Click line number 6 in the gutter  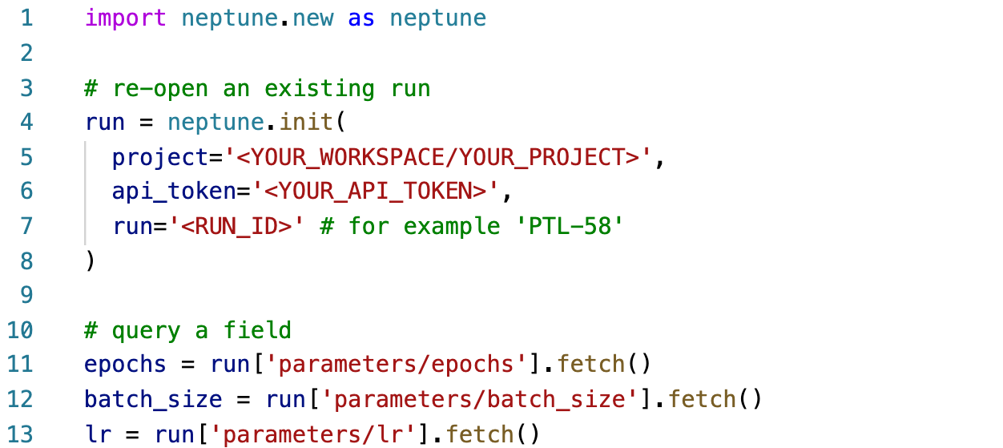point(26,192)
